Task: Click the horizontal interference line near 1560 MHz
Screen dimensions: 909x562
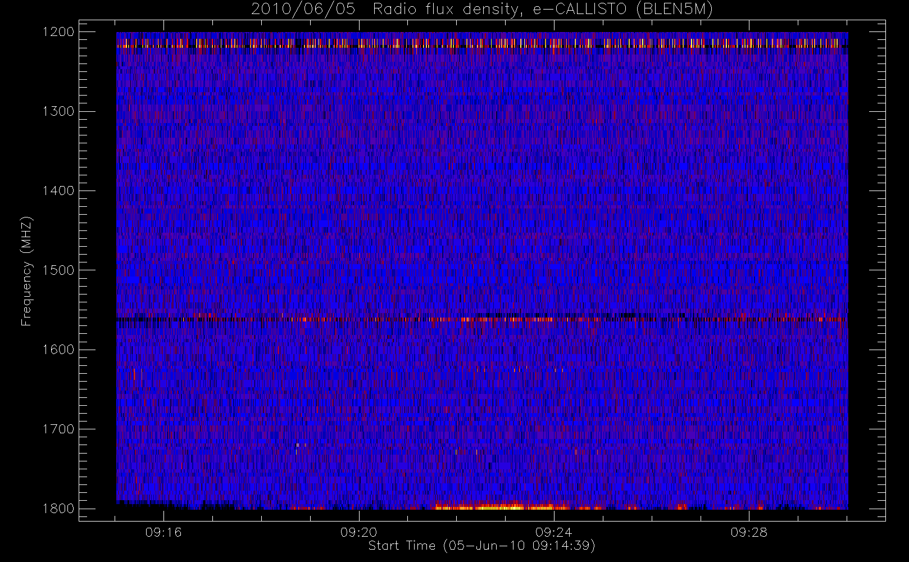Action: (482, 319)
